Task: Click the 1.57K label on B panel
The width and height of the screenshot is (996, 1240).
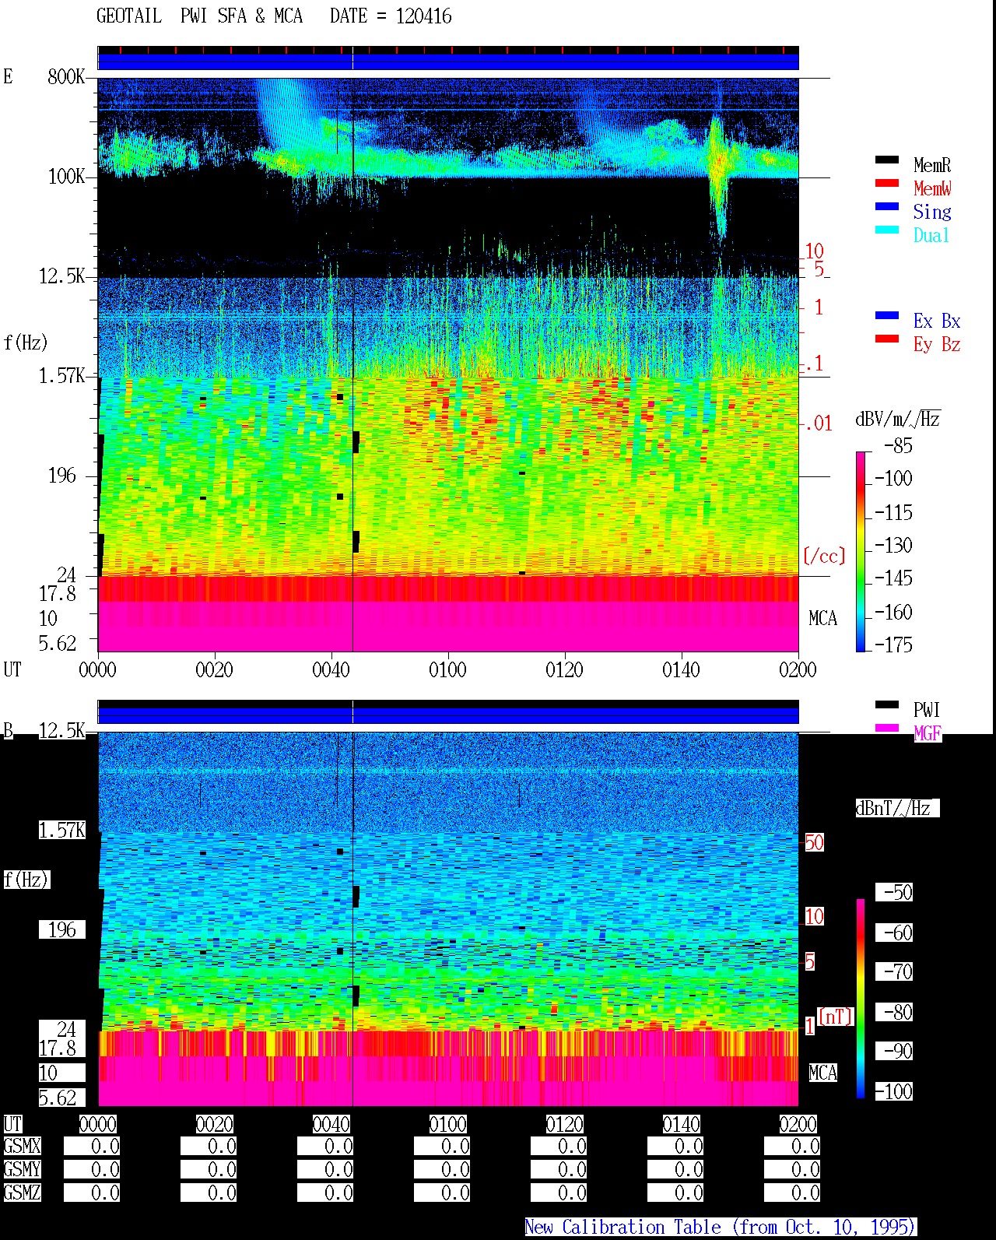Action: coord(62,831)
